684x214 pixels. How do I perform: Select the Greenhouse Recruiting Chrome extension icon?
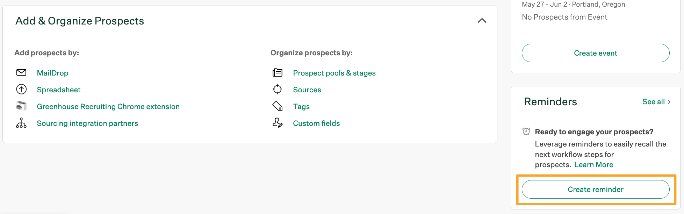[x=21, y=106]
